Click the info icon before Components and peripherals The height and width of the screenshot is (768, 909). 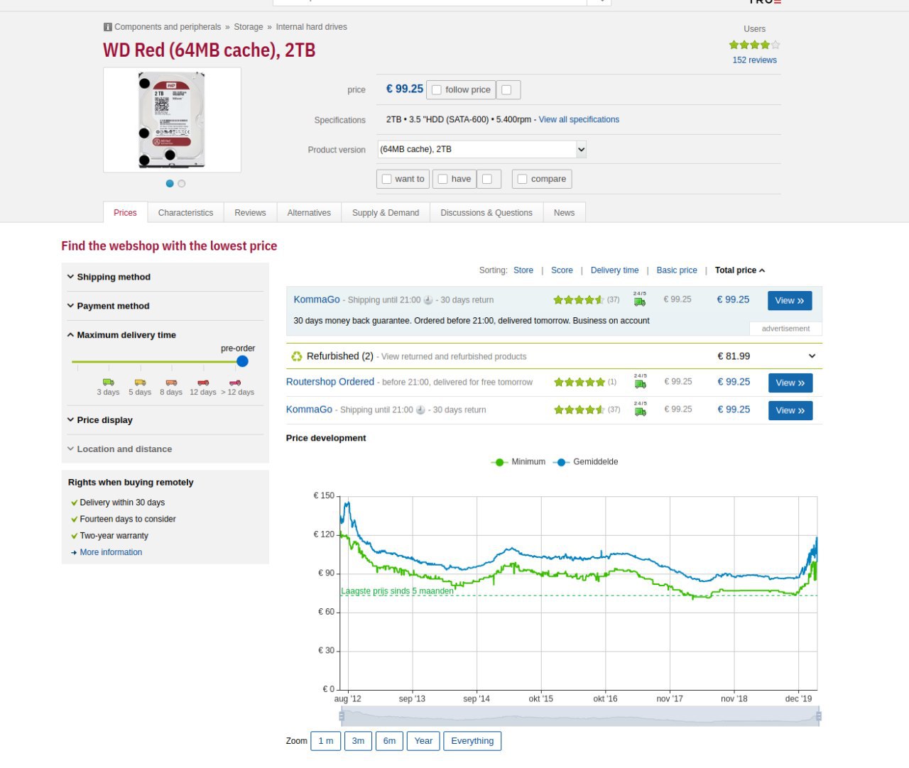pyautogui.click(x=108, y=27)
